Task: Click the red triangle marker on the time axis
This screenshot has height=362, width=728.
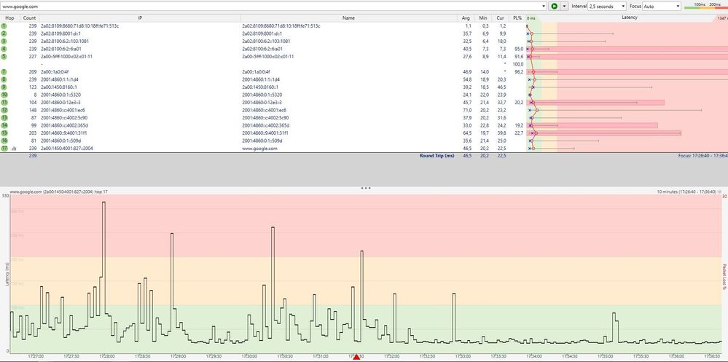Action: (356, 356)
